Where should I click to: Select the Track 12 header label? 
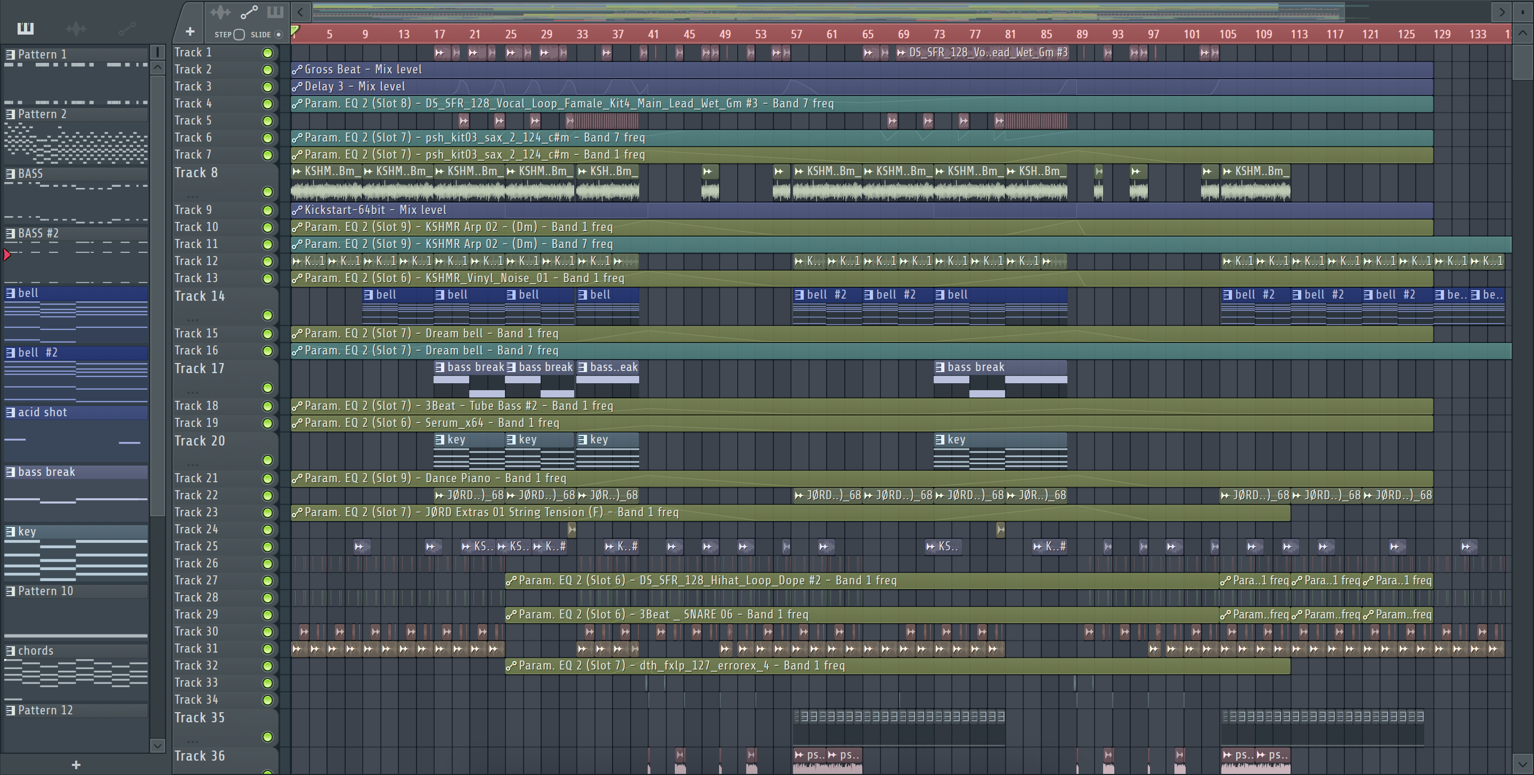[197, 261]
